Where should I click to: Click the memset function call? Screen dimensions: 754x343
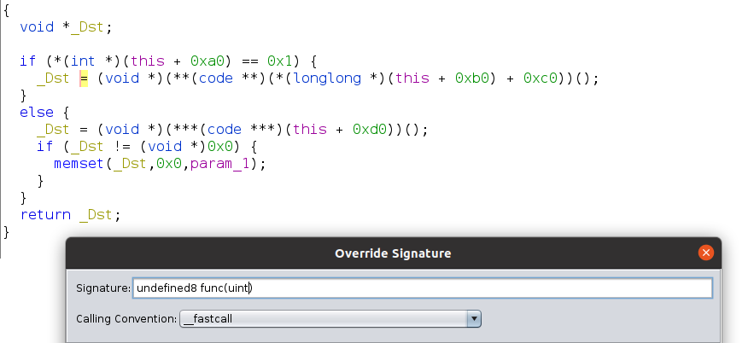click(79, 164)
